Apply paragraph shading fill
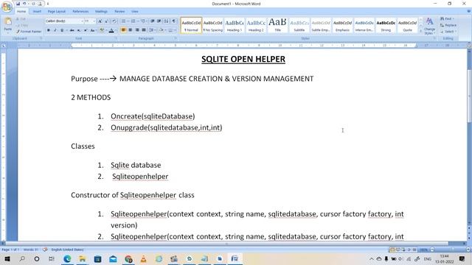Viewport: 472px width, 265px height. [162, 30]
